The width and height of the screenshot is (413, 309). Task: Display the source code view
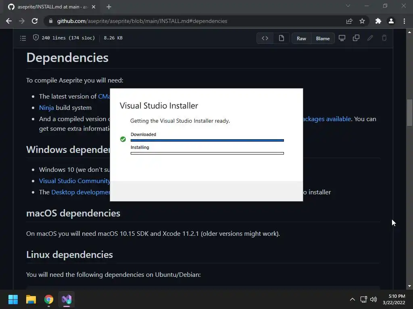click(x=265, y=38)
